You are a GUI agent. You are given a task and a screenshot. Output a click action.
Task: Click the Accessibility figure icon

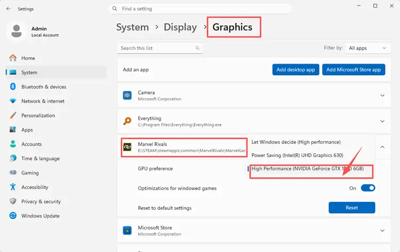[13, 187]
